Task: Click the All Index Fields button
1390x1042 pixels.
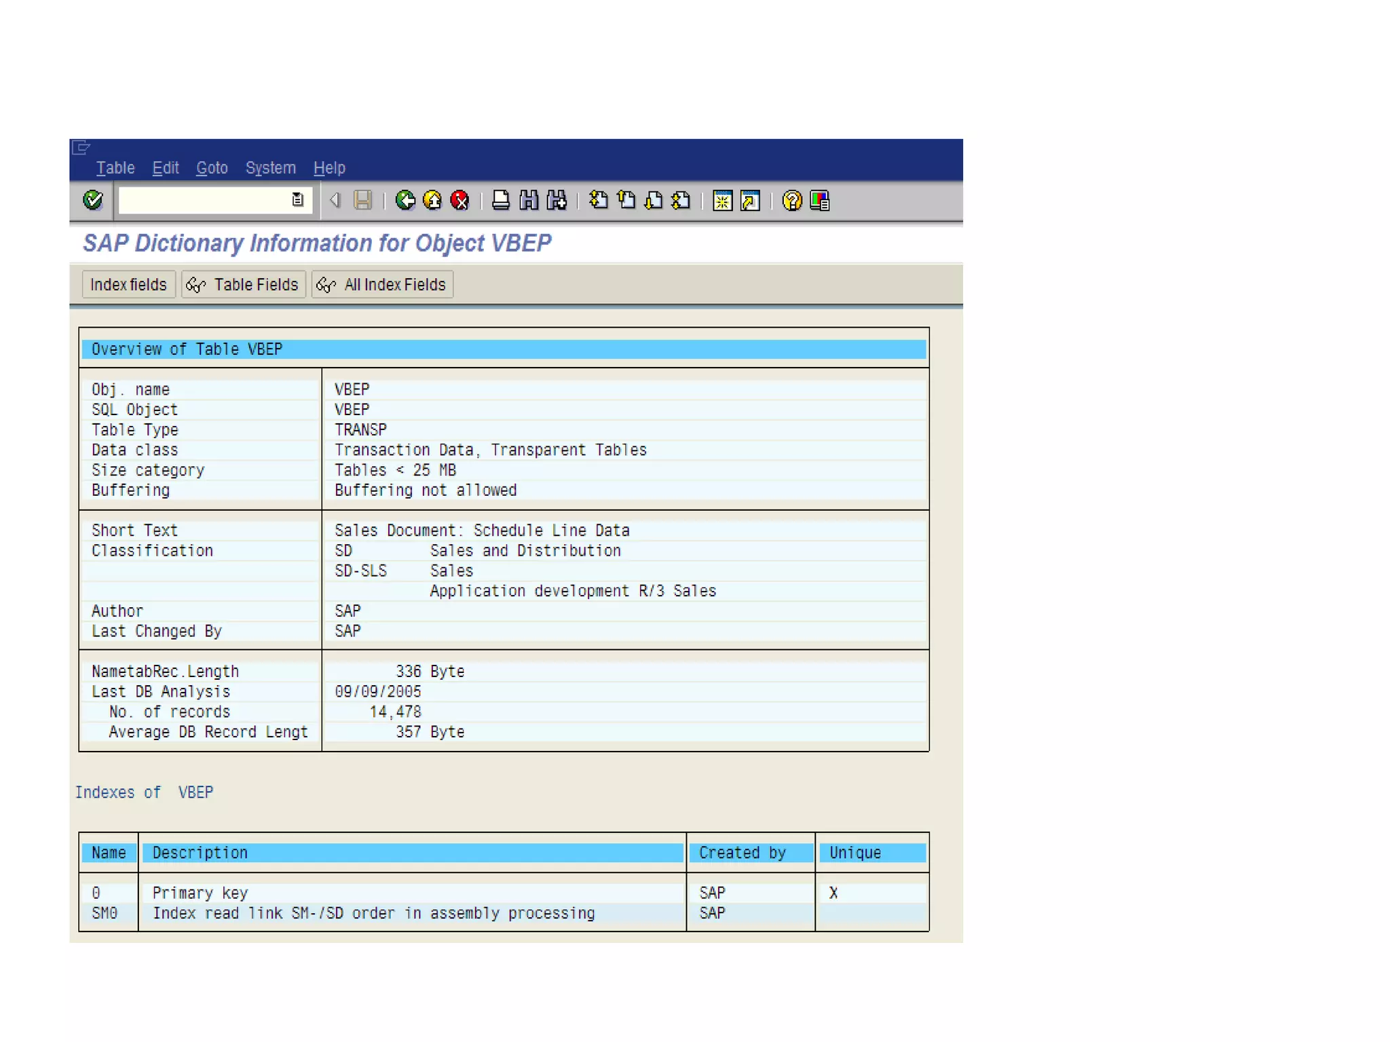Action: point(382,284)
